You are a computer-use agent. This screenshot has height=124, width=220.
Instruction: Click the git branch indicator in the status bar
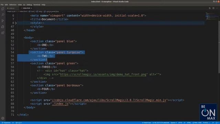[6, 123]
